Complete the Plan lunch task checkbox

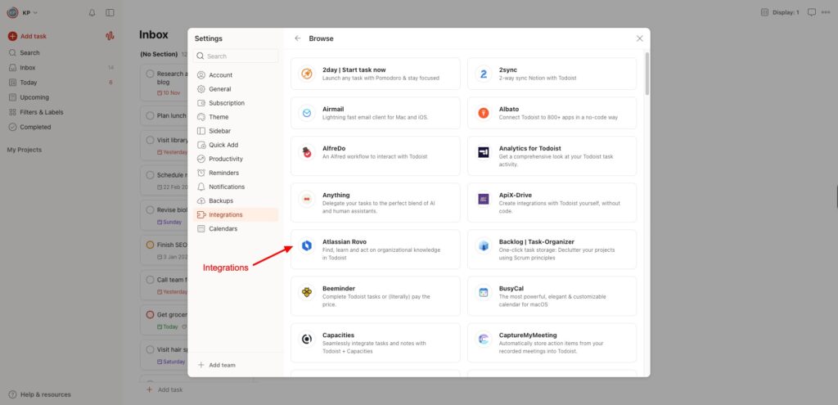click(x=151, y=115)
